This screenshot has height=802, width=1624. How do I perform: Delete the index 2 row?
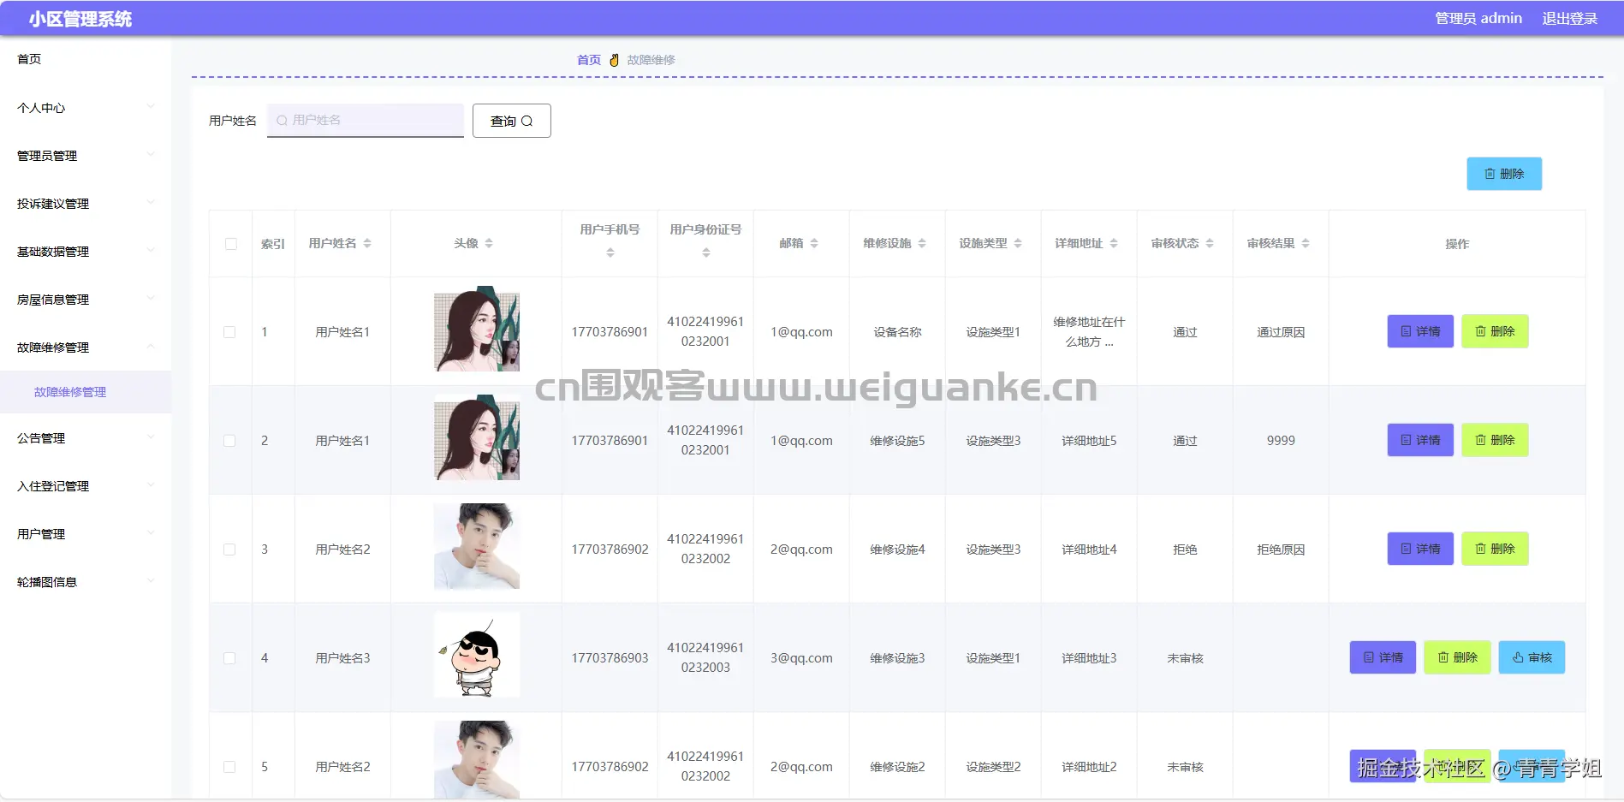1495,440
